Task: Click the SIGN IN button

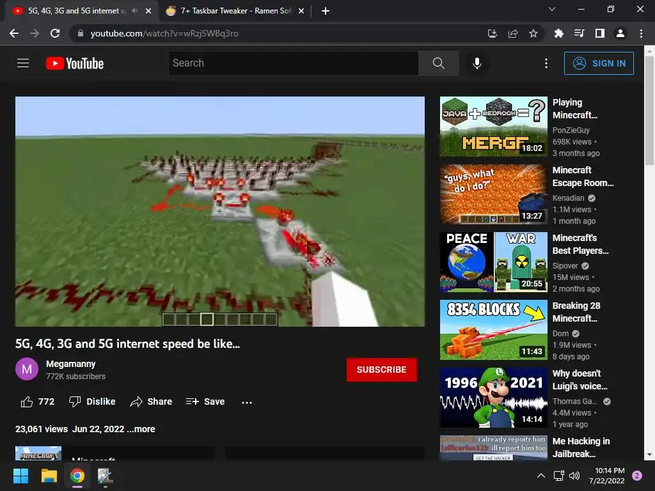Action: click(x=599, y=63)
